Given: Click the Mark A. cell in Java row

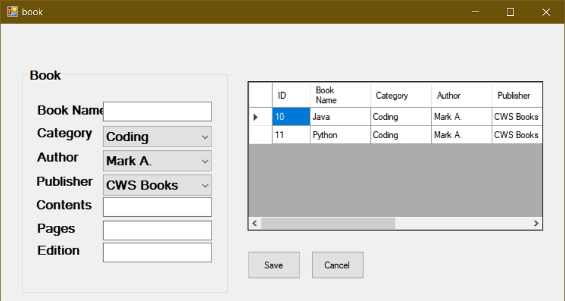Looking at the screenshot, I should 461,117.
